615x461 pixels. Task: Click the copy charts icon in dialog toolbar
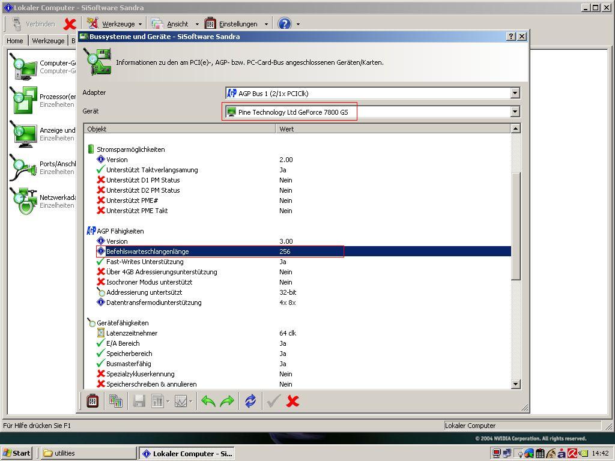point(116,401)
